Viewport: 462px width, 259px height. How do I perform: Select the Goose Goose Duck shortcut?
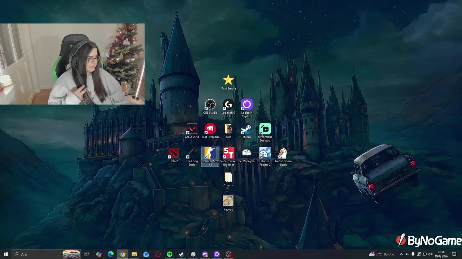[283, 156]
